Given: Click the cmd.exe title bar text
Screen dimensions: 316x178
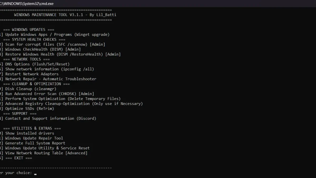Looking at the screenshot, I should pyautogui.click(x=26, y=3).
